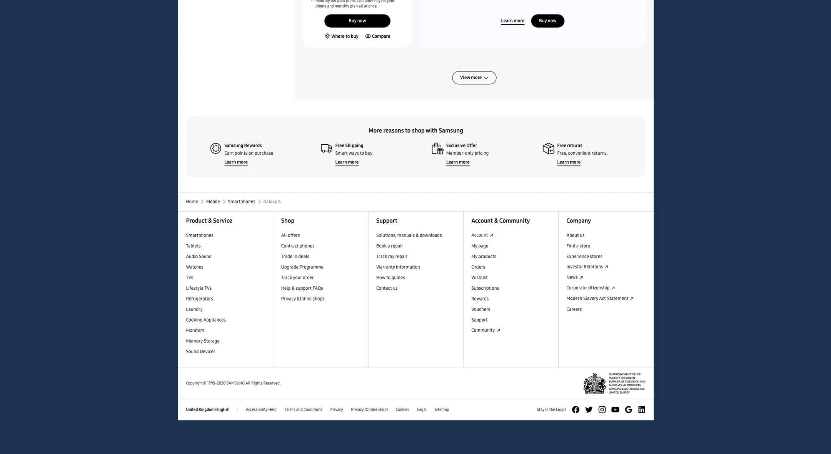Select Refrigerators footer link
This screenshot has width=831, height=454.
point(199,299)
